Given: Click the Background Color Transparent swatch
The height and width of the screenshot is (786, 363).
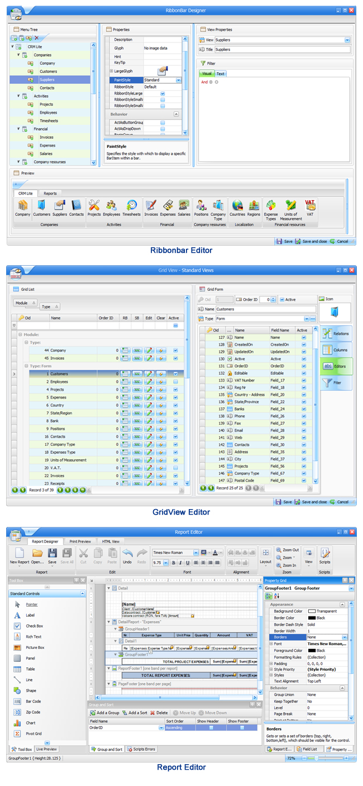Looking at the screenshot, I should pos(312,611).
